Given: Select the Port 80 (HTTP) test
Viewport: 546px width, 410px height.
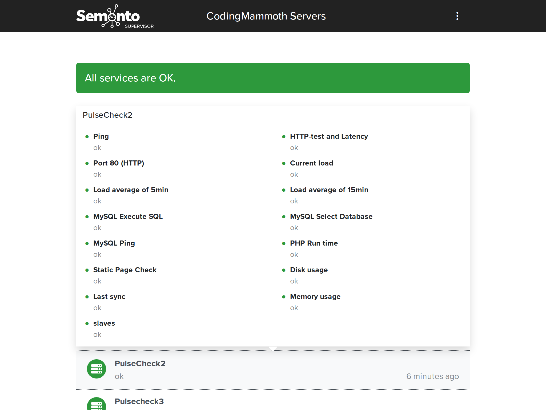Looking at the screenshot, I should pyautogui.click(x=119, y=163).
